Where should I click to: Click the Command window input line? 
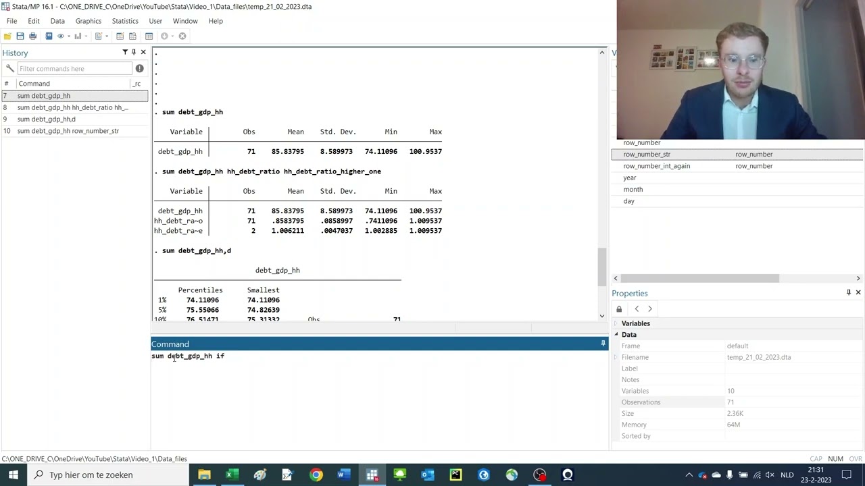tap(378, 356)
